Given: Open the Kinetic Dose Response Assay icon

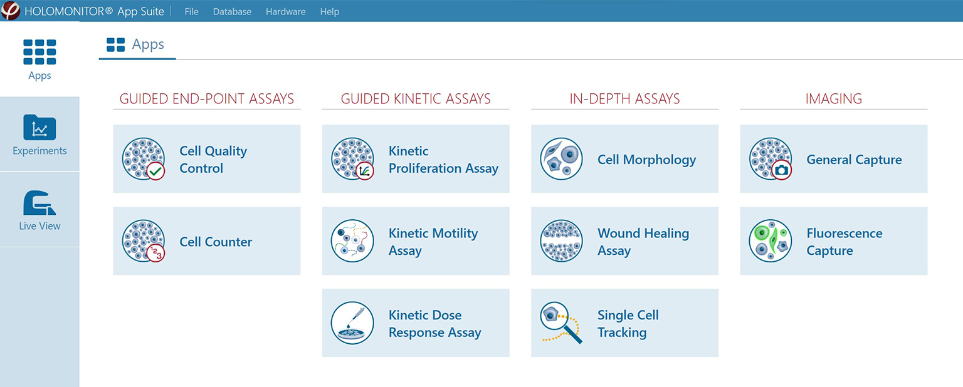Looking at the screenshot, I should click(352, 323).
